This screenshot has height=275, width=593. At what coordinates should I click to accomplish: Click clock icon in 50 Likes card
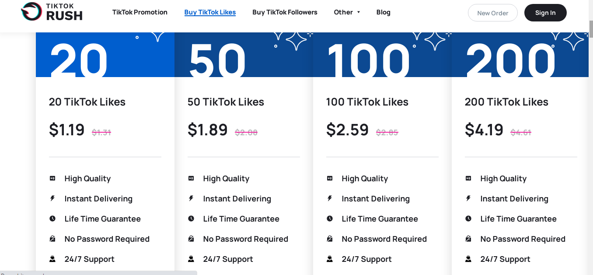coord(191,219)
